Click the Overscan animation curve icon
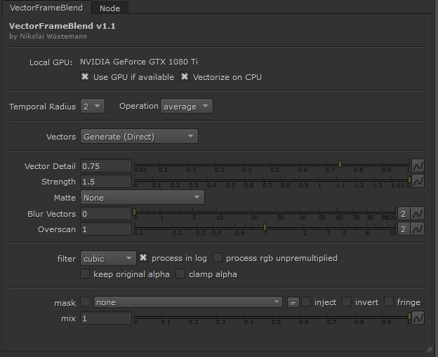 coord(418,229)
